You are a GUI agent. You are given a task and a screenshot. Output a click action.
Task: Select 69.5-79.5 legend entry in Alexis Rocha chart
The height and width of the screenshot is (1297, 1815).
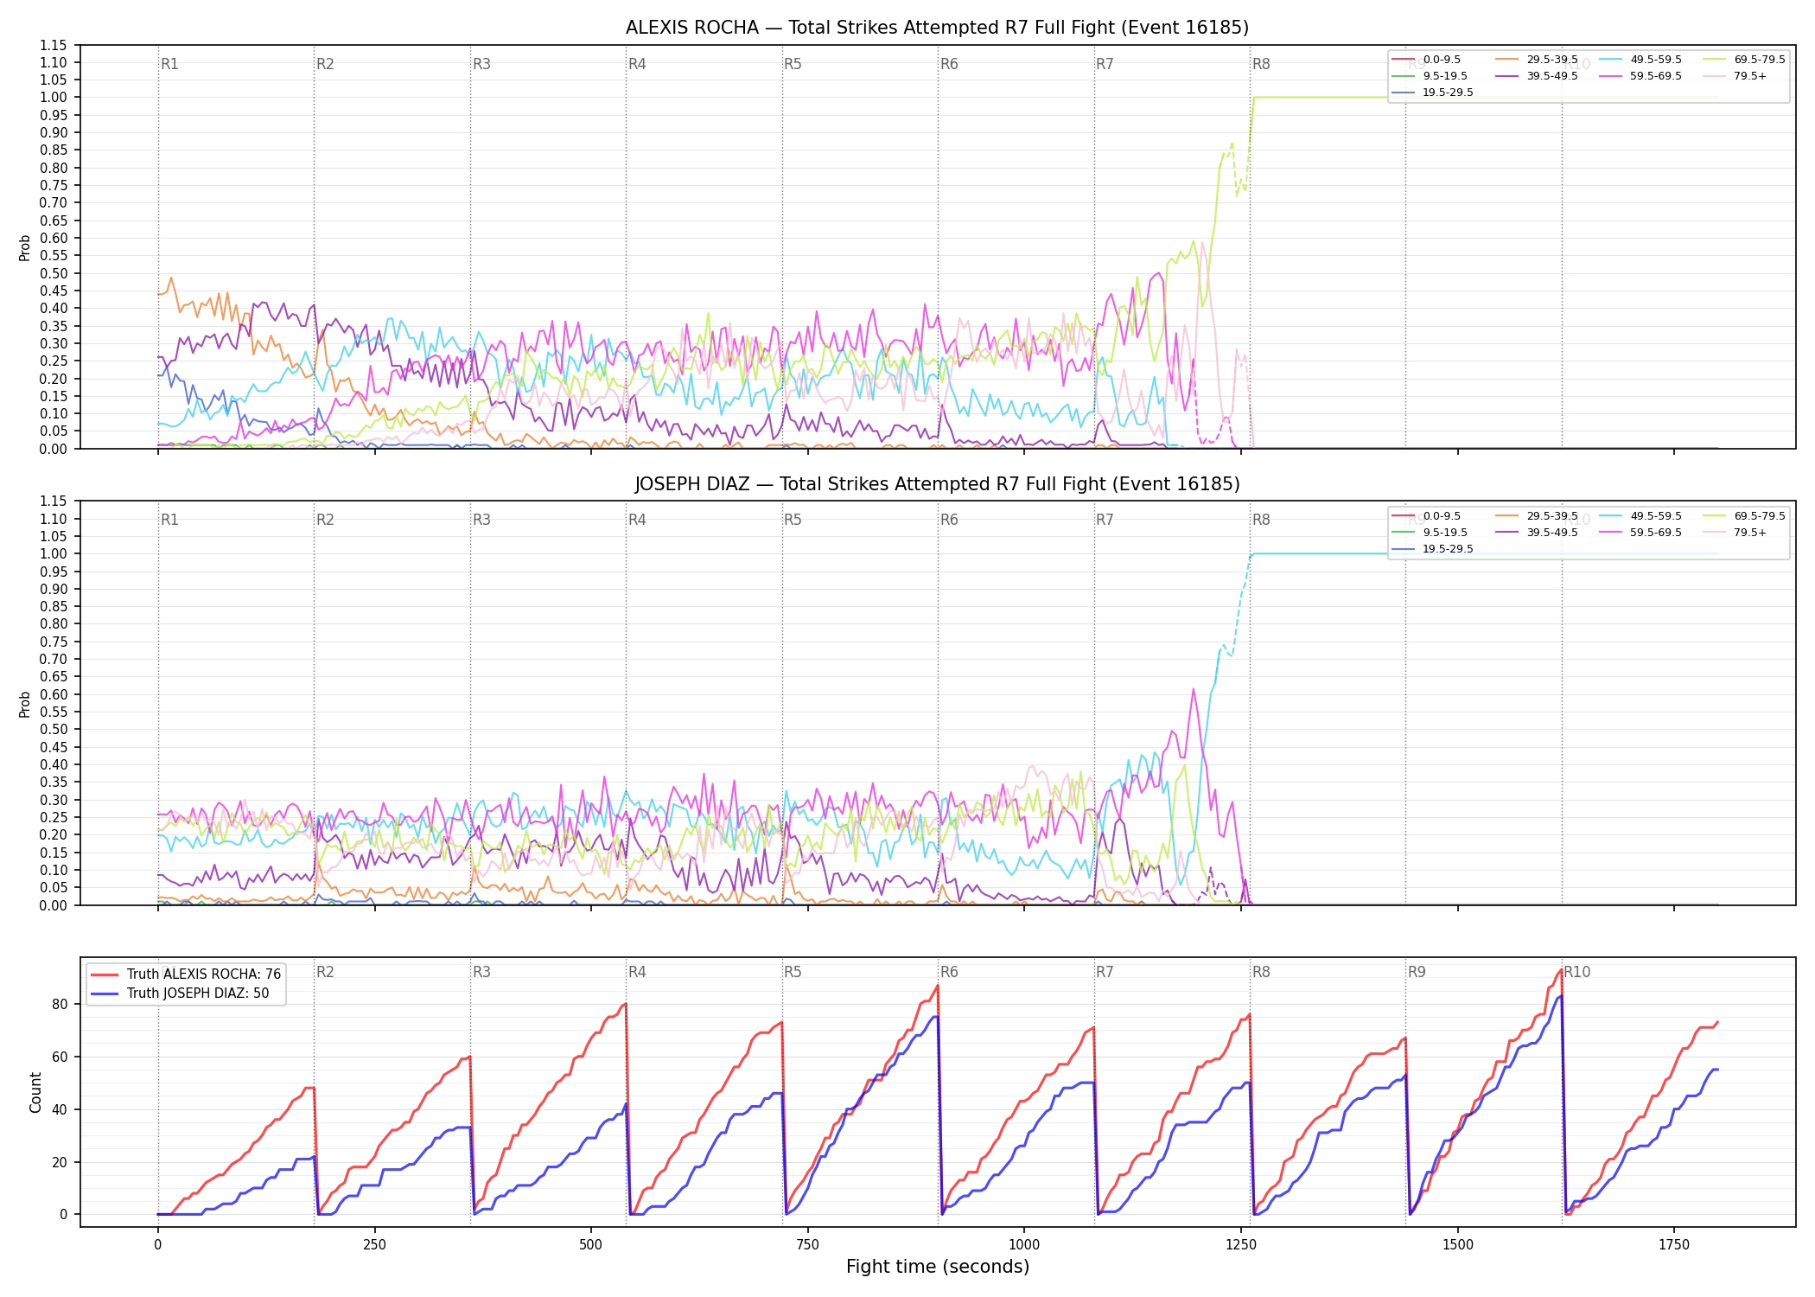pos(1744,60)
